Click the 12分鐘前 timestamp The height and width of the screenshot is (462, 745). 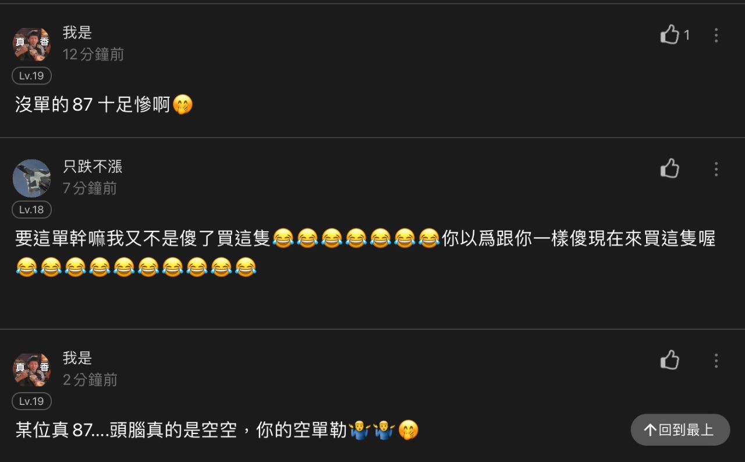pyautogui.click(x=93, y=55)
